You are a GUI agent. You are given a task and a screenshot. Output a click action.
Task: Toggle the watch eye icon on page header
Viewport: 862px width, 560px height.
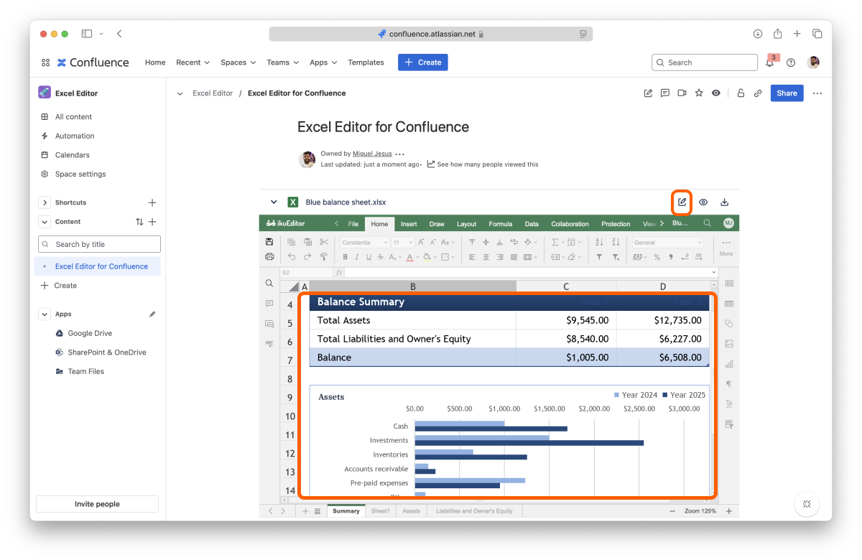coord(716,93)
